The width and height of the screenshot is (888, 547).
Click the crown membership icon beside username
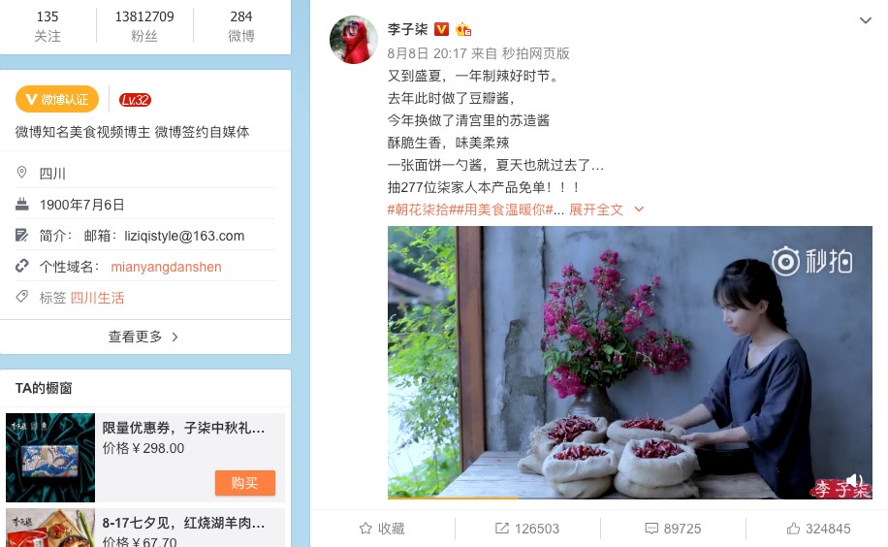[463, 29]
